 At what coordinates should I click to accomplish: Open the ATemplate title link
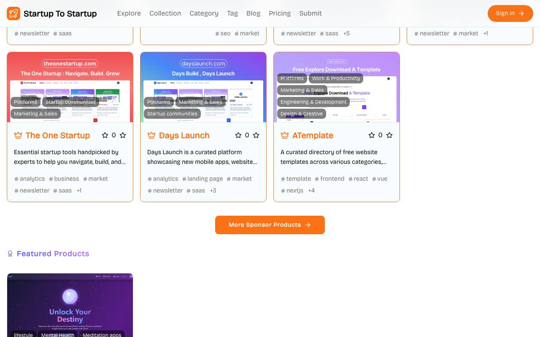[x=313, y=135]
